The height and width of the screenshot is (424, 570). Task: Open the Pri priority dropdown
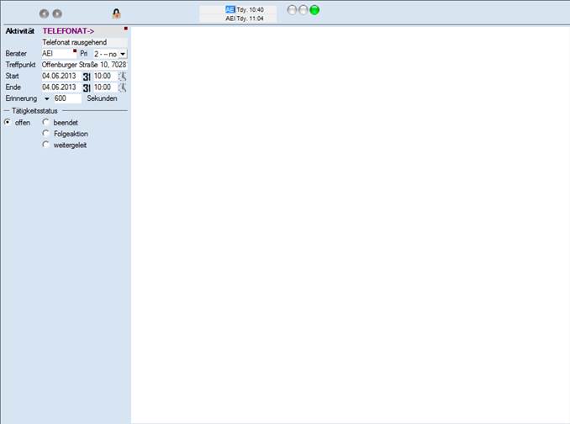(x=123, y=54)
